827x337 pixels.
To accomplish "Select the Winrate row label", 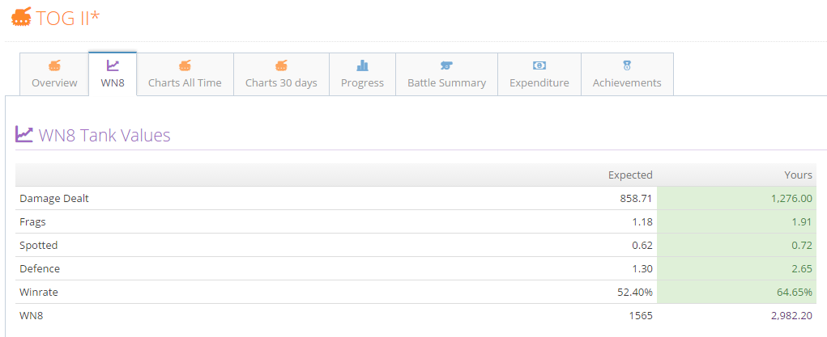I will pyautogui.click(x=39, y=293).
